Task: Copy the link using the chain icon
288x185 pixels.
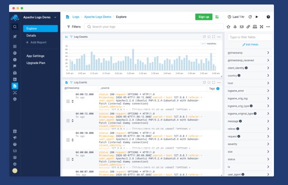Action: click(x=248, y=27)
